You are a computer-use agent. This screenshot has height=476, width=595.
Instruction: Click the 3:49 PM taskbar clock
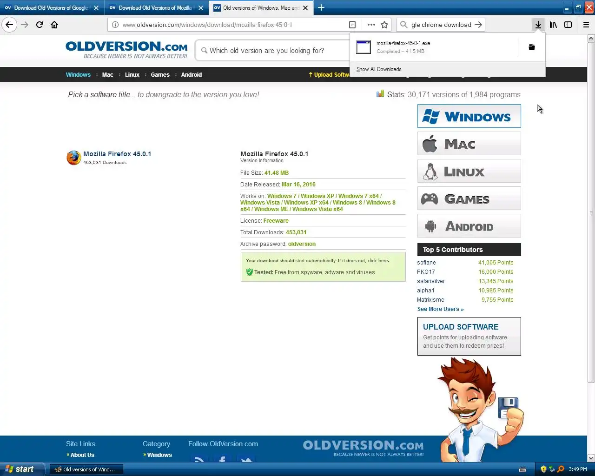pos(578,469)
